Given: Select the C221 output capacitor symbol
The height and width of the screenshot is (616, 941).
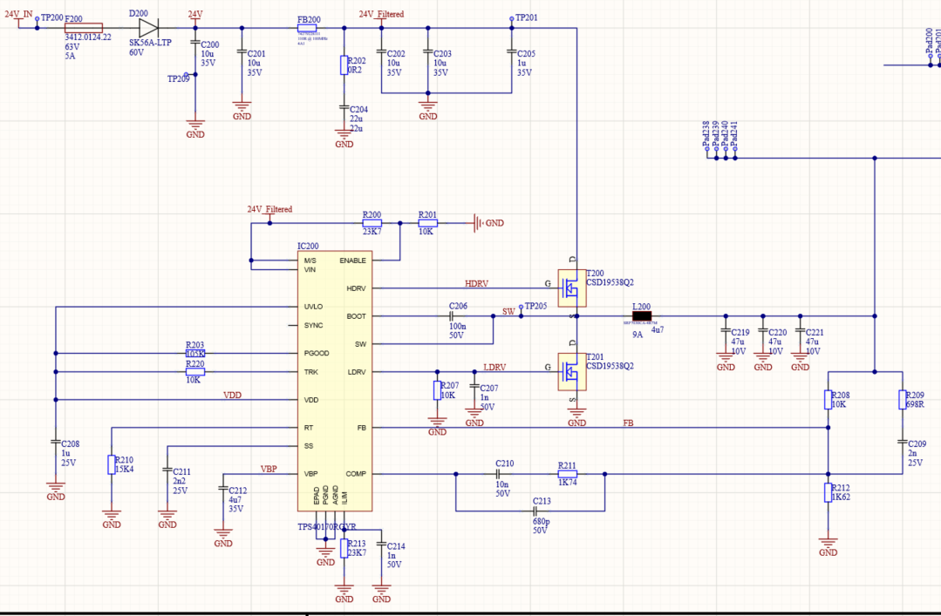Looking at the screenshot, I should [800, 330].
